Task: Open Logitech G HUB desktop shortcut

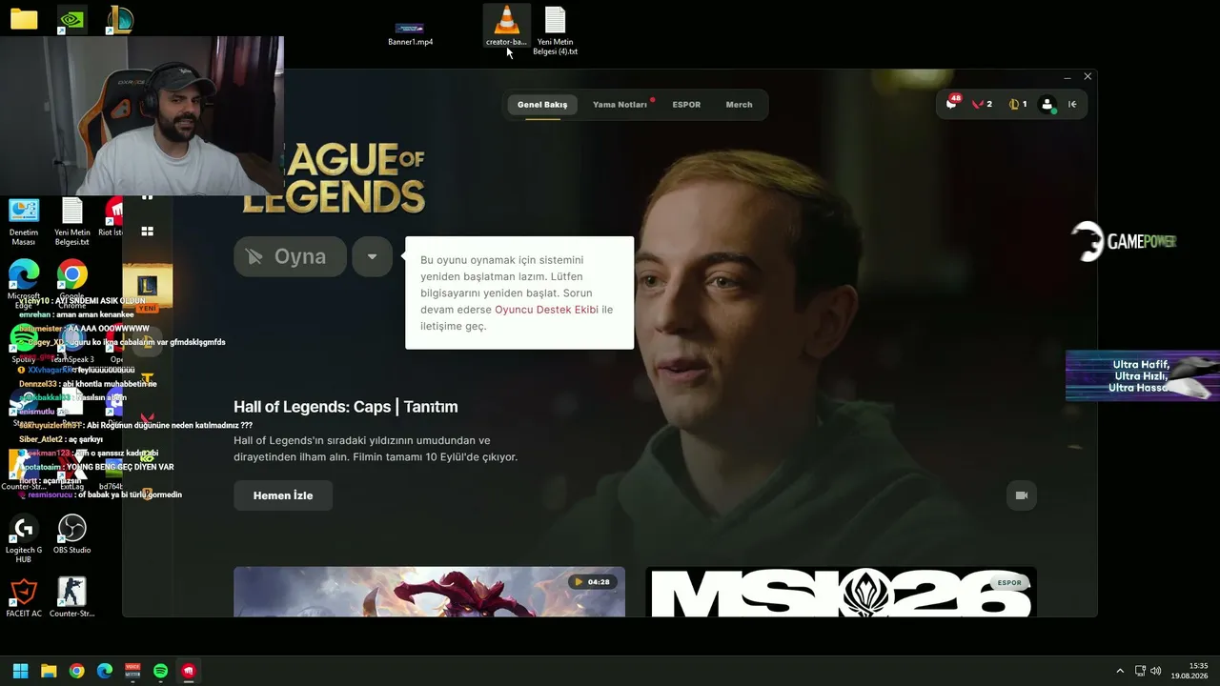Action: pyautogui.click(x=24, y=539)
